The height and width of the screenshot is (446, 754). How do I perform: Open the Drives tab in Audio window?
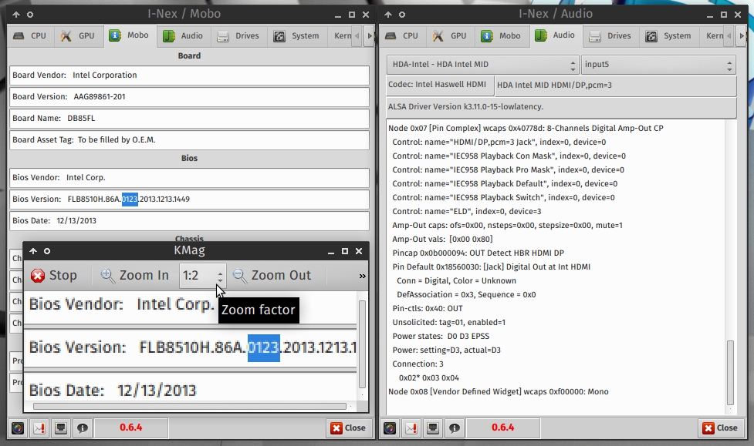[610, 36]
